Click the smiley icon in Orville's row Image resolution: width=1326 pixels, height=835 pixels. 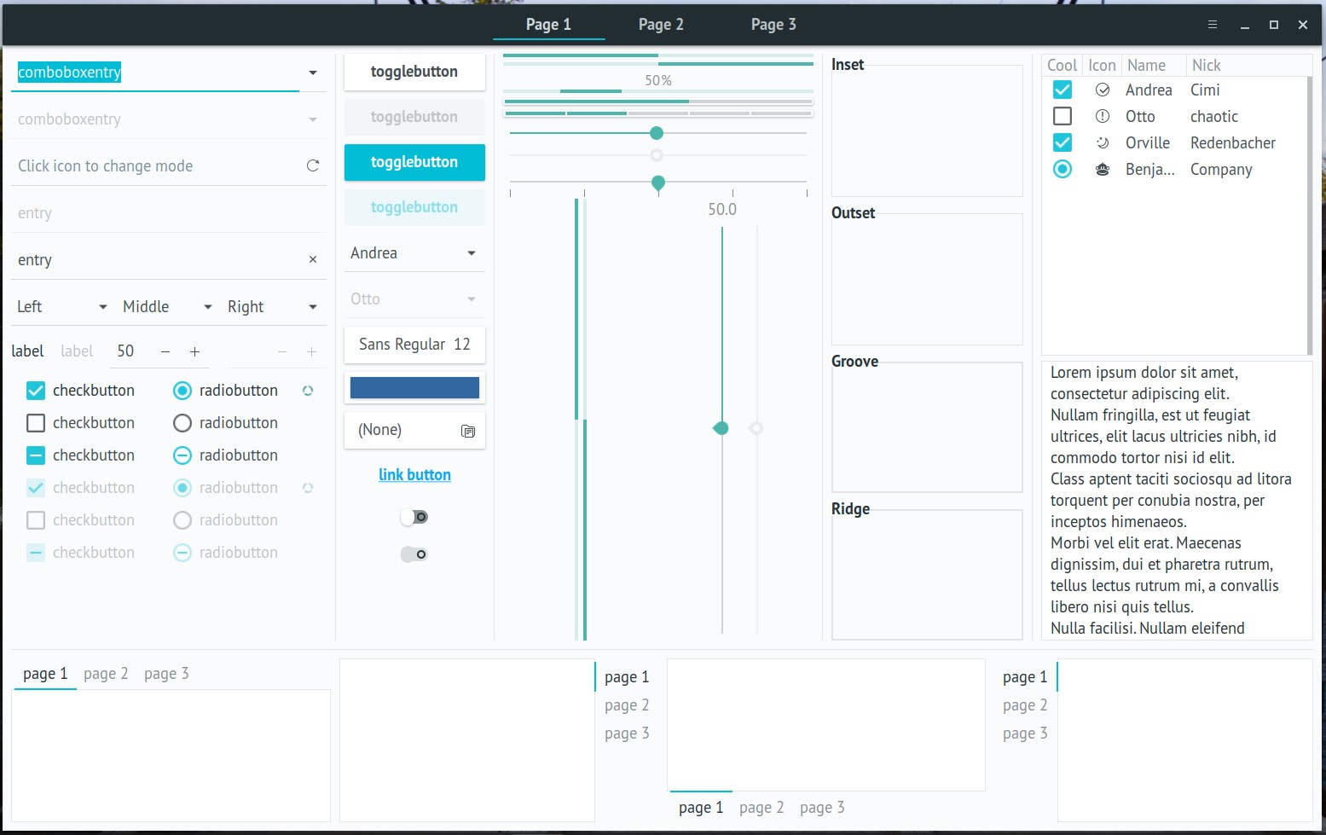pyautogui.click(x=1103, y=143)
